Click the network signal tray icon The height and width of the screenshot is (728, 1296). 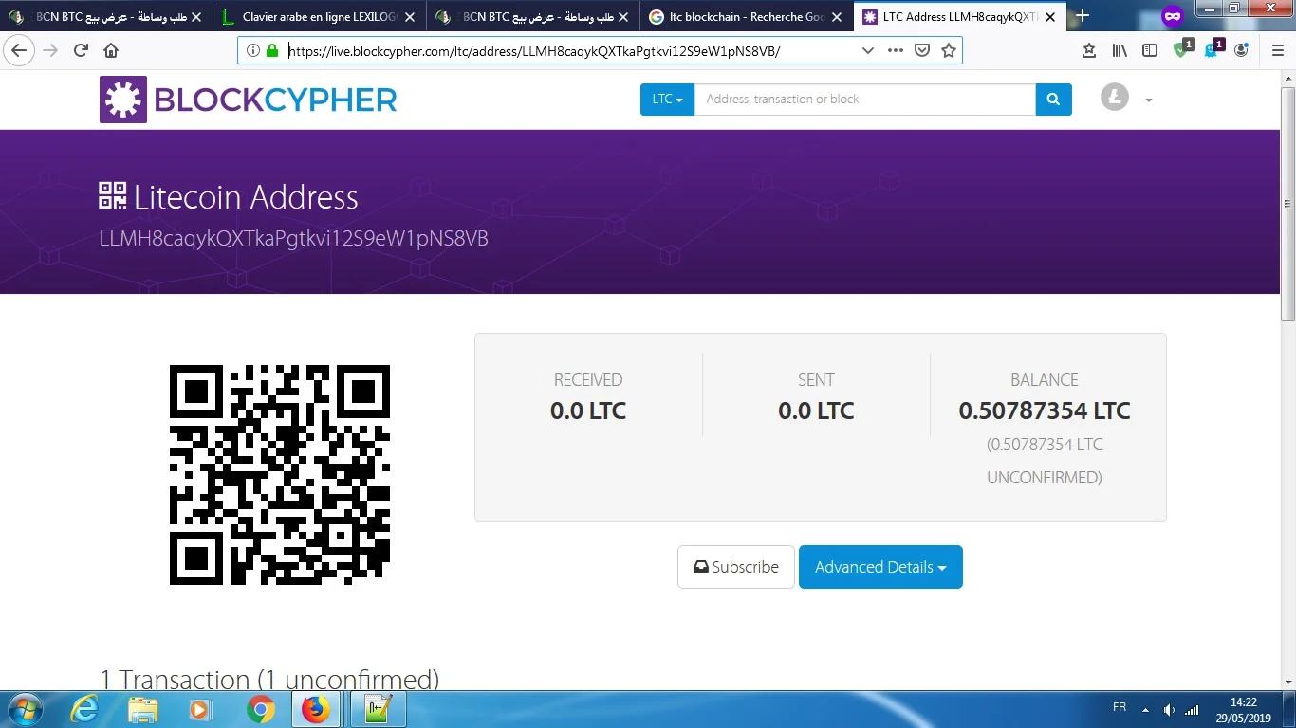[1192, 709]
